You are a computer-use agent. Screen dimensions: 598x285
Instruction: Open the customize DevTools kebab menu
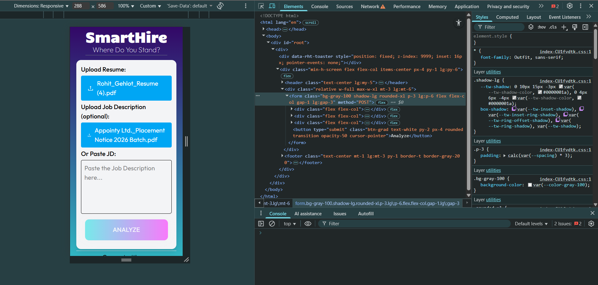(x=580, y=6)
